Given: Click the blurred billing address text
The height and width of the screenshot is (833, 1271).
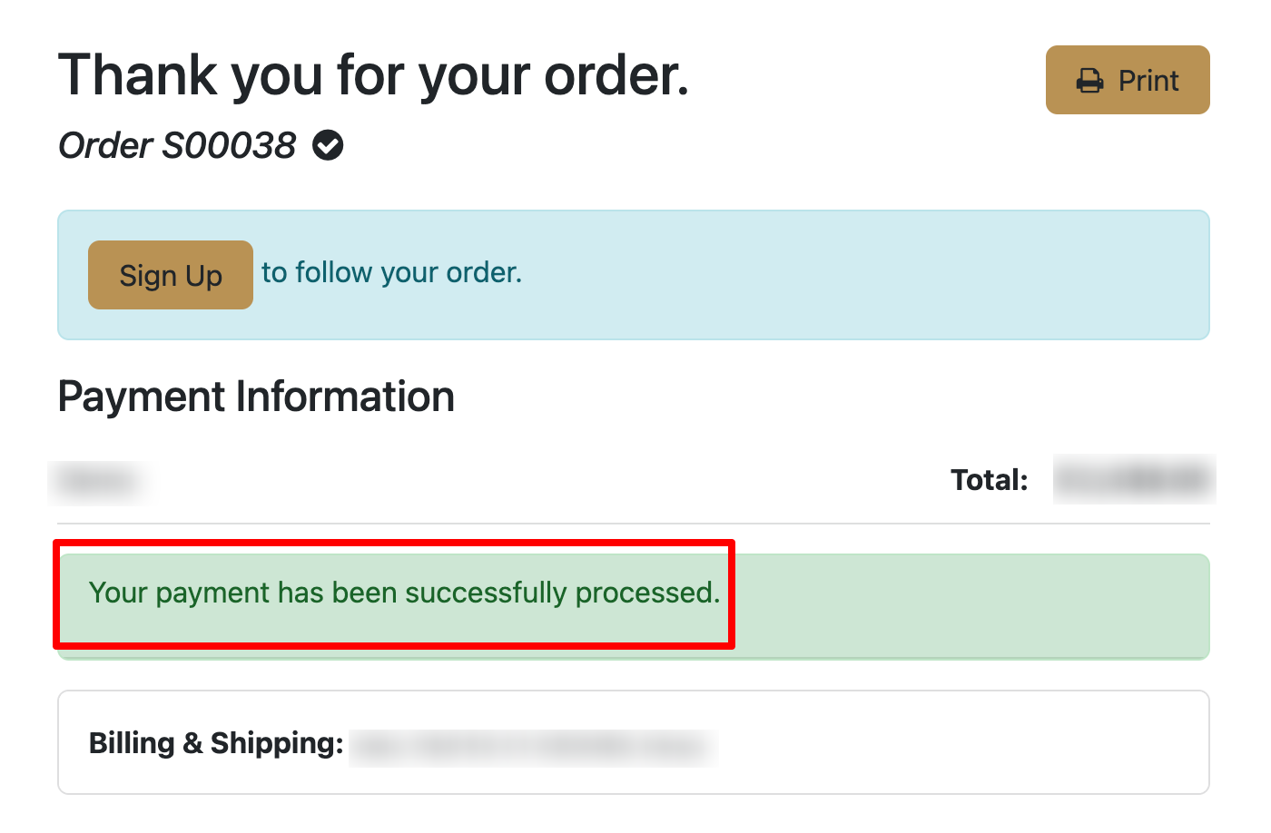Looking at the screenshot, I should click(x=533, y=747).
